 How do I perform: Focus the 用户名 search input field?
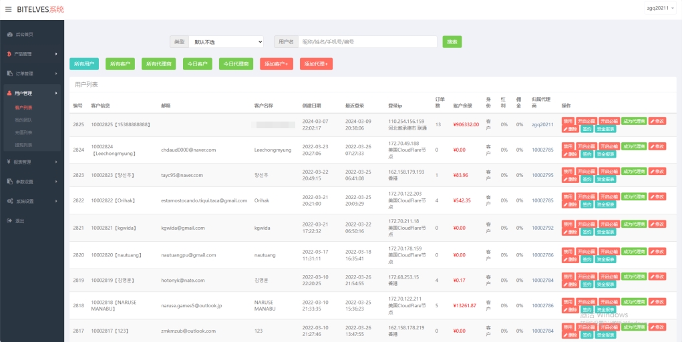(367, 41)
